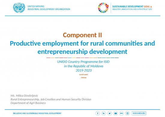Image resolution: width=165 pixels, height=117 pixels.
Task: Click the small 'Chisinau' text
Action: [84, 77]
